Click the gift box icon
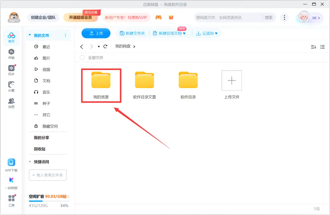Viewport: 330px width, 215px height. [171, 17]
